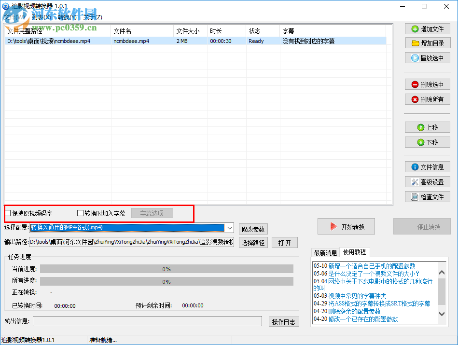Click the duration cell 00:00:30
This screenshot has width=458, height=345.
coord(221,41)
